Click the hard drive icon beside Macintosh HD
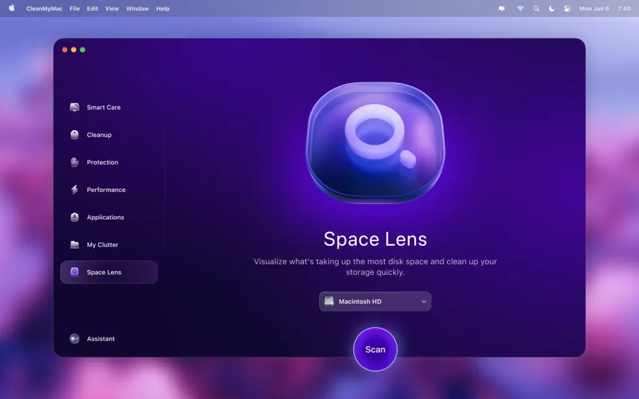The width and height of the screenshot is (639, 399). [329, 301]
